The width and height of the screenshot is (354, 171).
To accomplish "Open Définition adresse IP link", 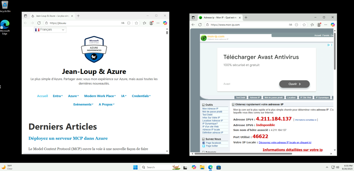I will (x=213, y=133).
